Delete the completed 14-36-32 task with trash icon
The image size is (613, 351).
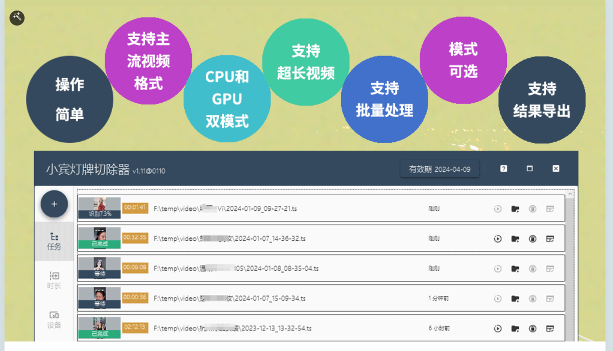(x=532, y=239)
